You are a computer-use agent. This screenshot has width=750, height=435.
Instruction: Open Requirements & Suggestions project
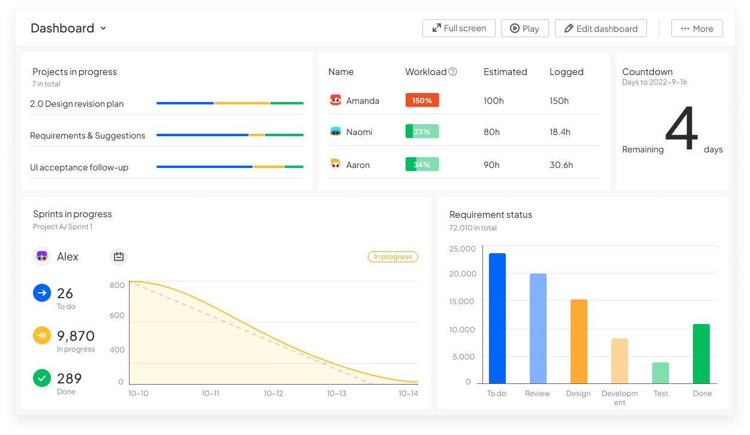pyautogui.click(x=88, y=136)
